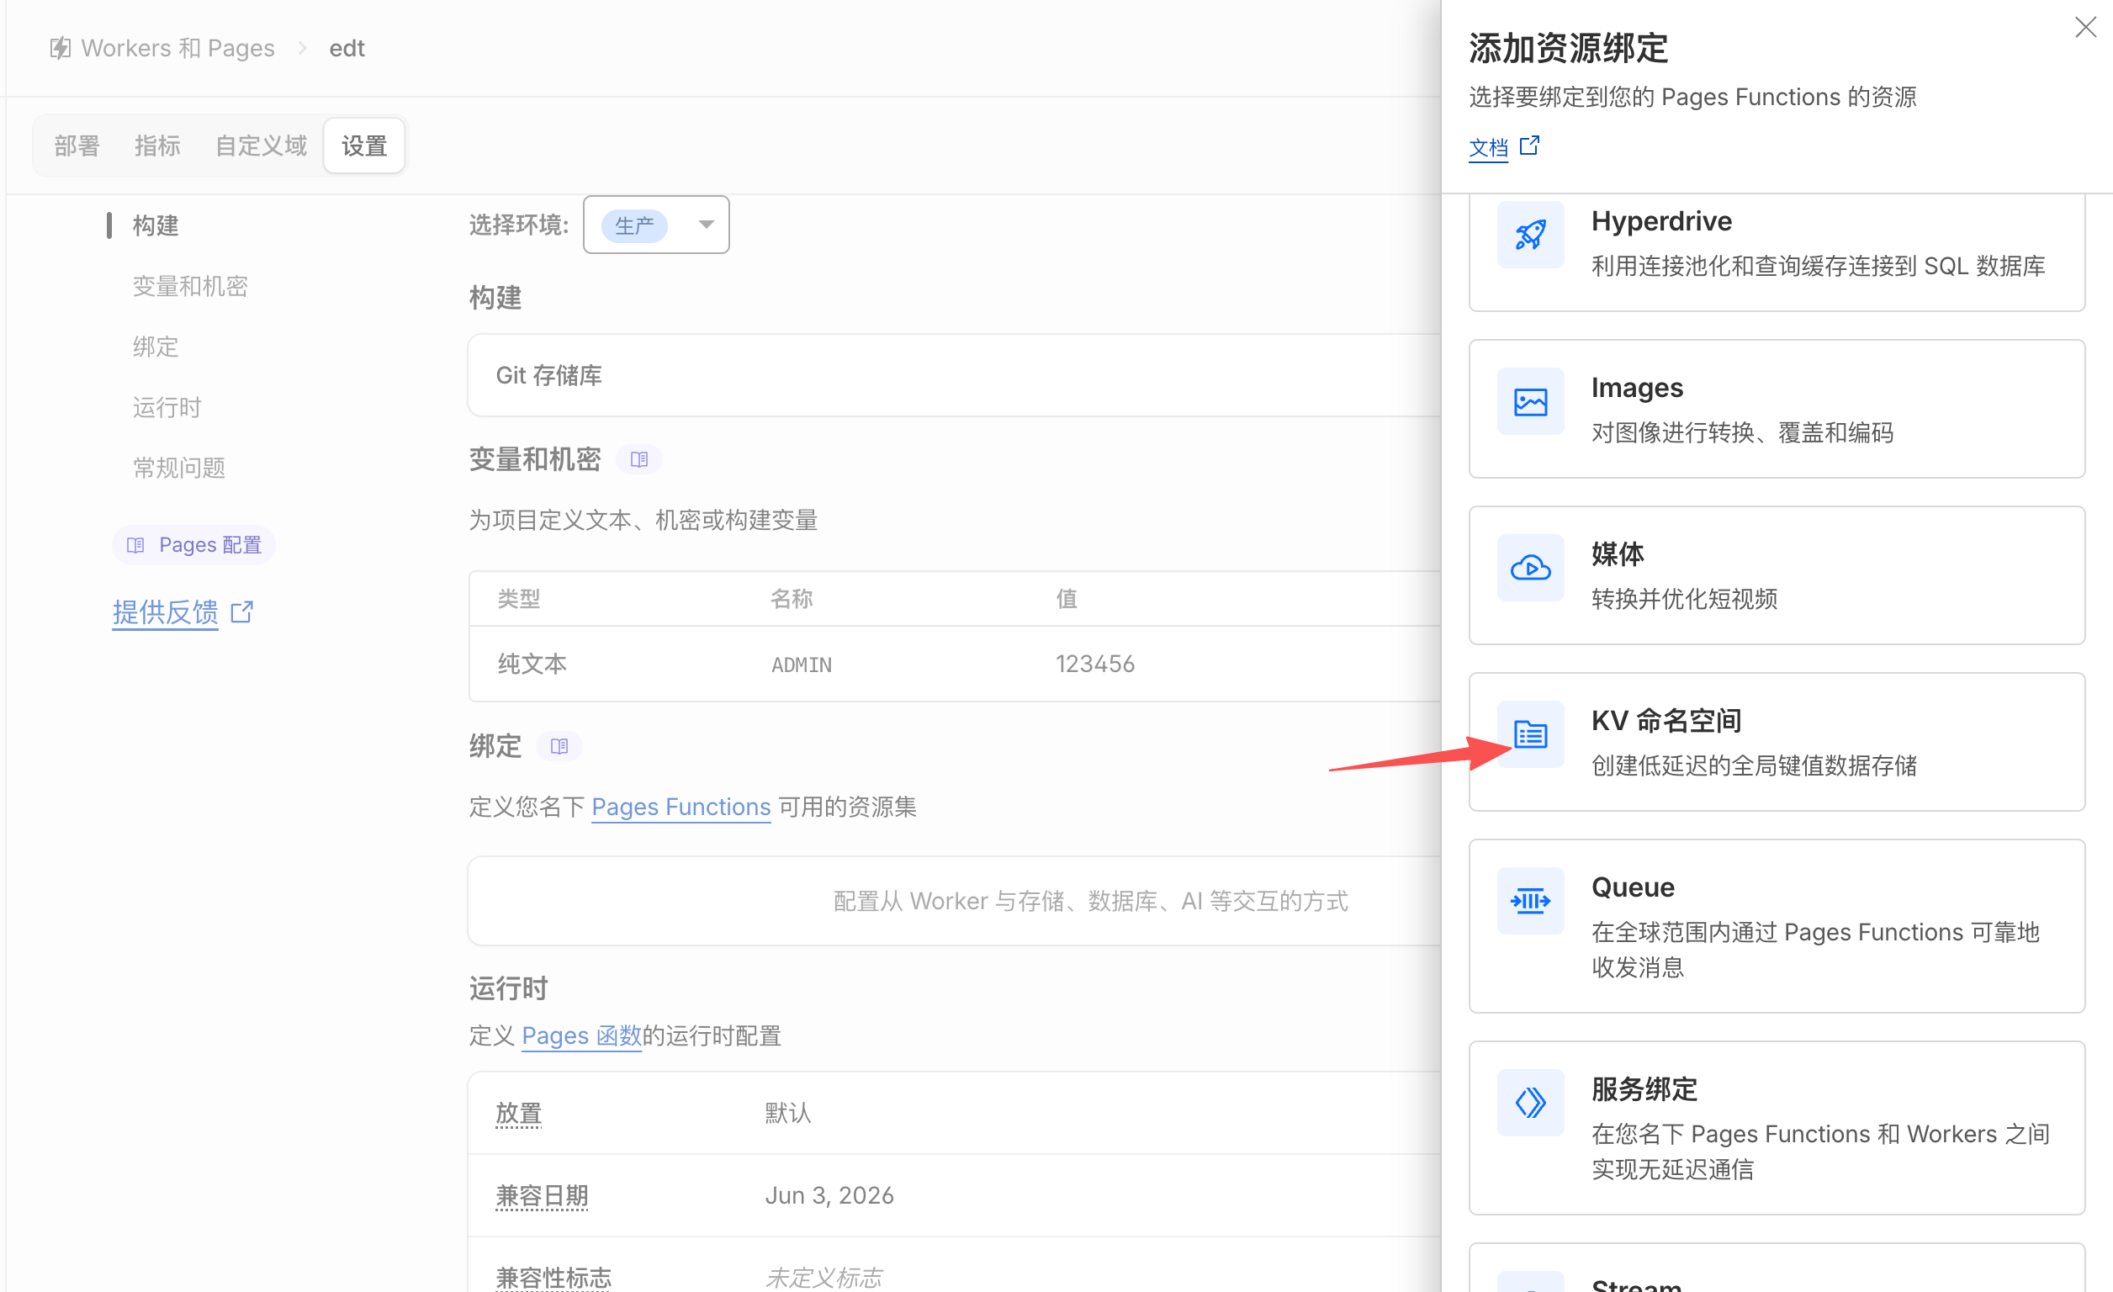Click the edt project breadcrumb

point(347,48)
